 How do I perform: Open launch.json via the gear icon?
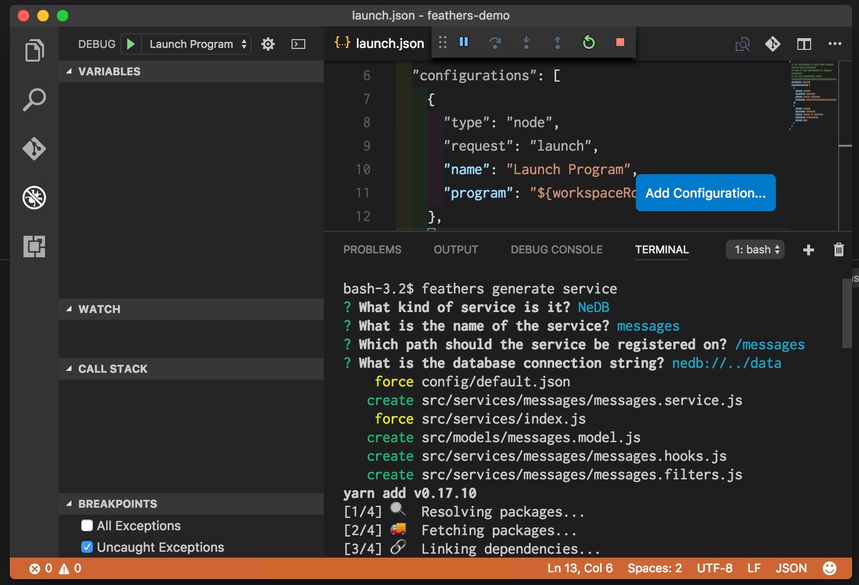pyautogui.click(x=268, y=44)
